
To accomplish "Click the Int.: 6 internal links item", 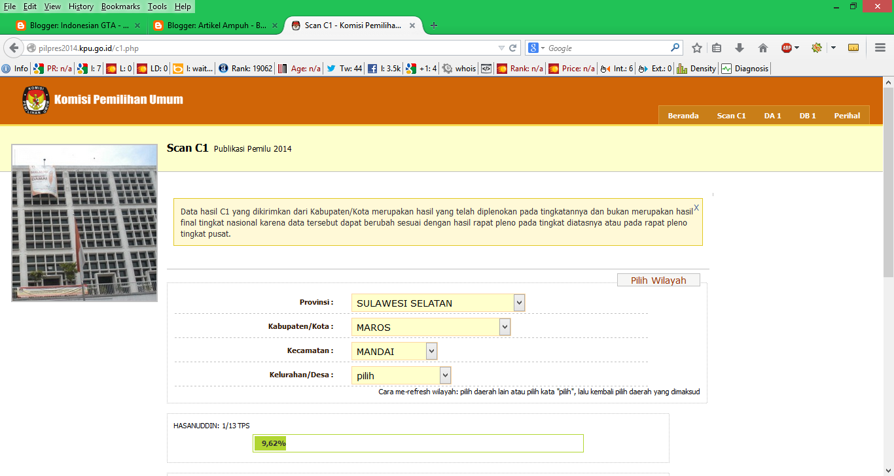I will coord(617,68).
